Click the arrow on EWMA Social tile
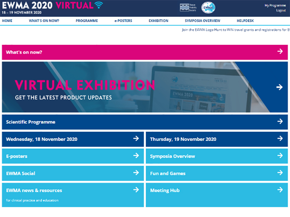290x217 pixels. [x=136, y=173]
